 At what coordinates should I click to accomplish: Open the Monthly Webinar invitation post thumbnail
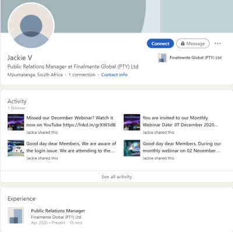pyautogui.click(x=132, y=122)
